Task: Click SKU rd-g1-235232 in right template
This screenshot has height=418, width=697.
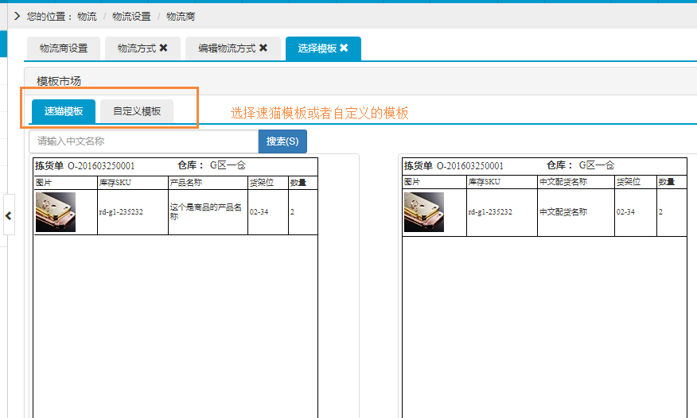Action: pos(490,212)
